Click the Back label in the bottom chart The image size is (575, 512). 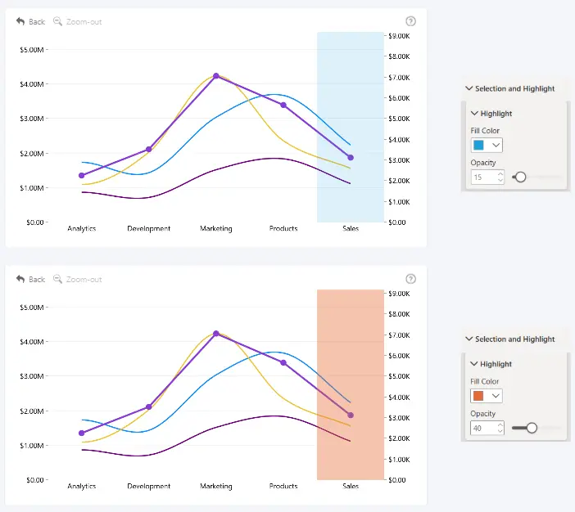click(x=37, y=280)
